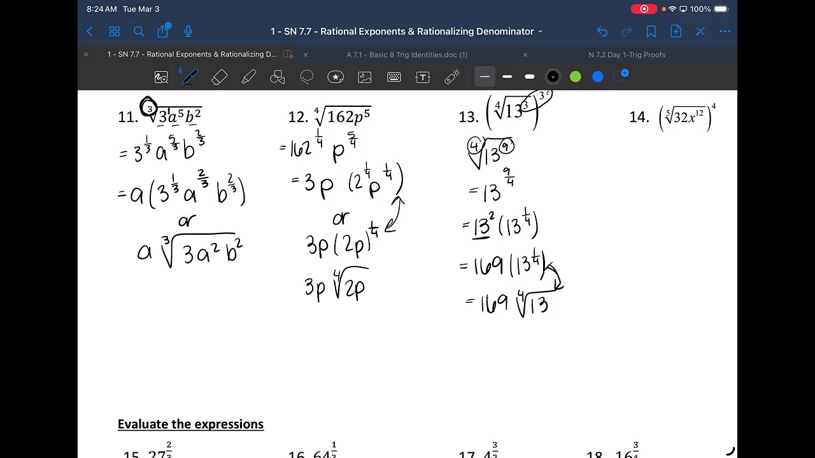The width and height of the screenshot is (815, 458).
Task: Select the Eraser tool
Action: pos(219,77)
